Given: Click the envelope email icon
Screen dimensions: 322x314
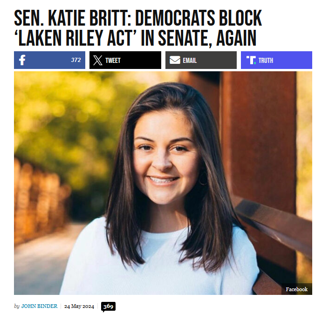Looking at the screenshot, I should [x=175, y=60].
